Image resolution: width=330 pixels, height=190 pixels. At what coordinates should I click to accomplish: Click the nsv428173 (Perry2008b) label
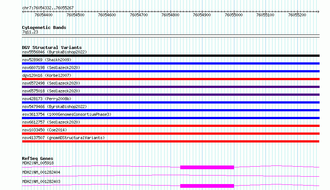pos(47,99)
